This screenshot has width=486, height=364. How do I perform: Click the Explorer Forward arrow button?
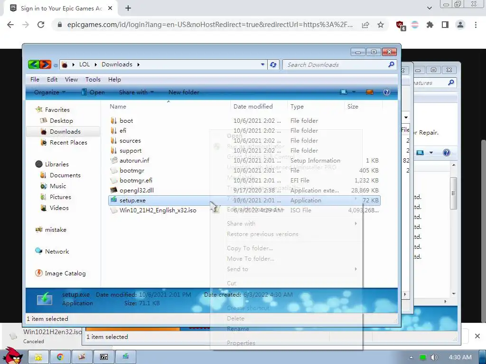click(45, 64)
